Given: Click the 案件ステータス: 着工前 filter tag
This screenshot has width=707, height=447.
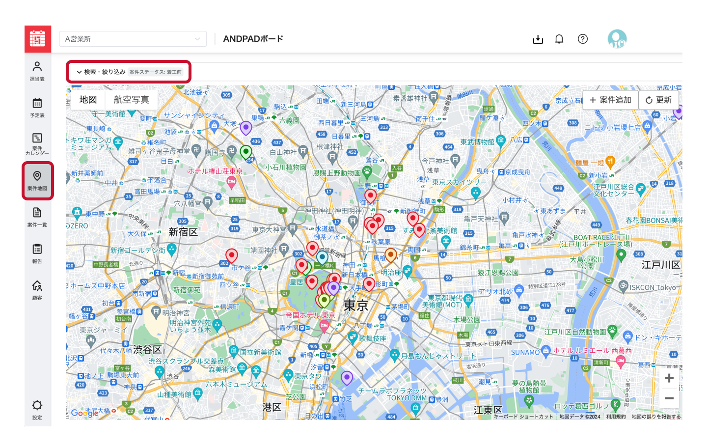Looking at the screenshot, I should tap(156, 72).
